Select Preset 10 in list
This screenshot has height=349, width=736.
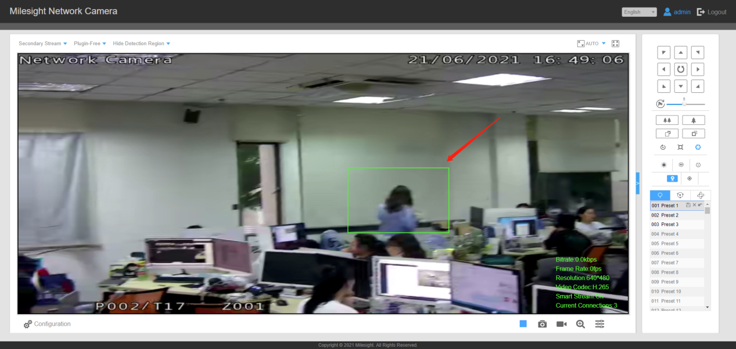(677, 292)
